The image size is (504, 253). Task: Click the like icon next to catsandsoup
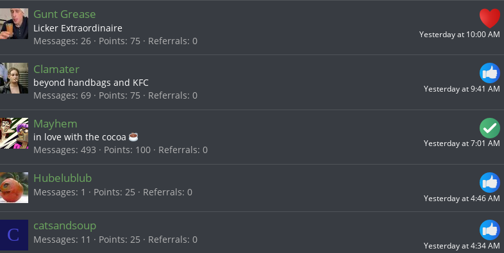[x=489, y=230]
